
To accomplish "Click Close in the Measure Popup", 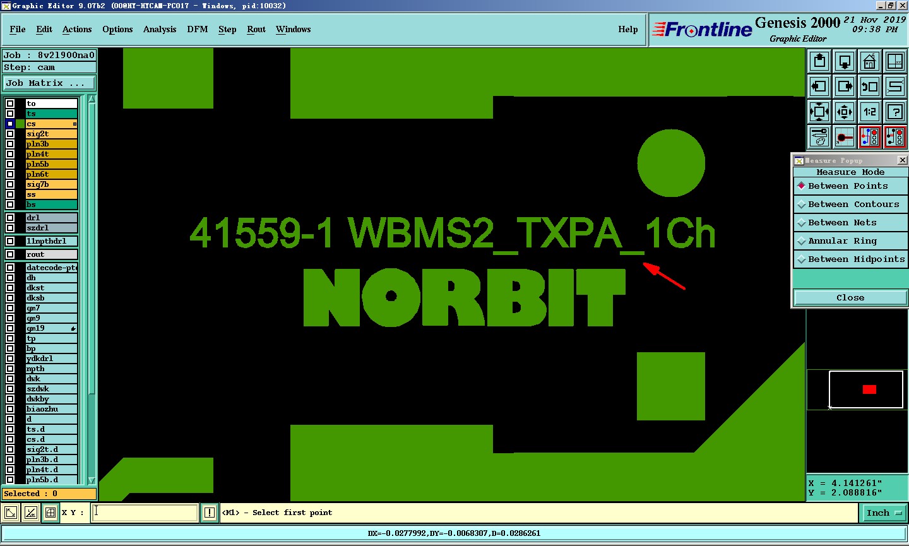I will coord(850,297).
